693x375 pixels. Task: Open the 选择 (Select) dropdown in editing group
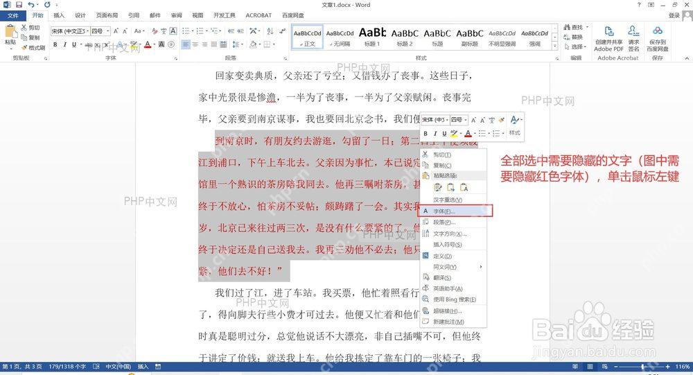[575, 46]
